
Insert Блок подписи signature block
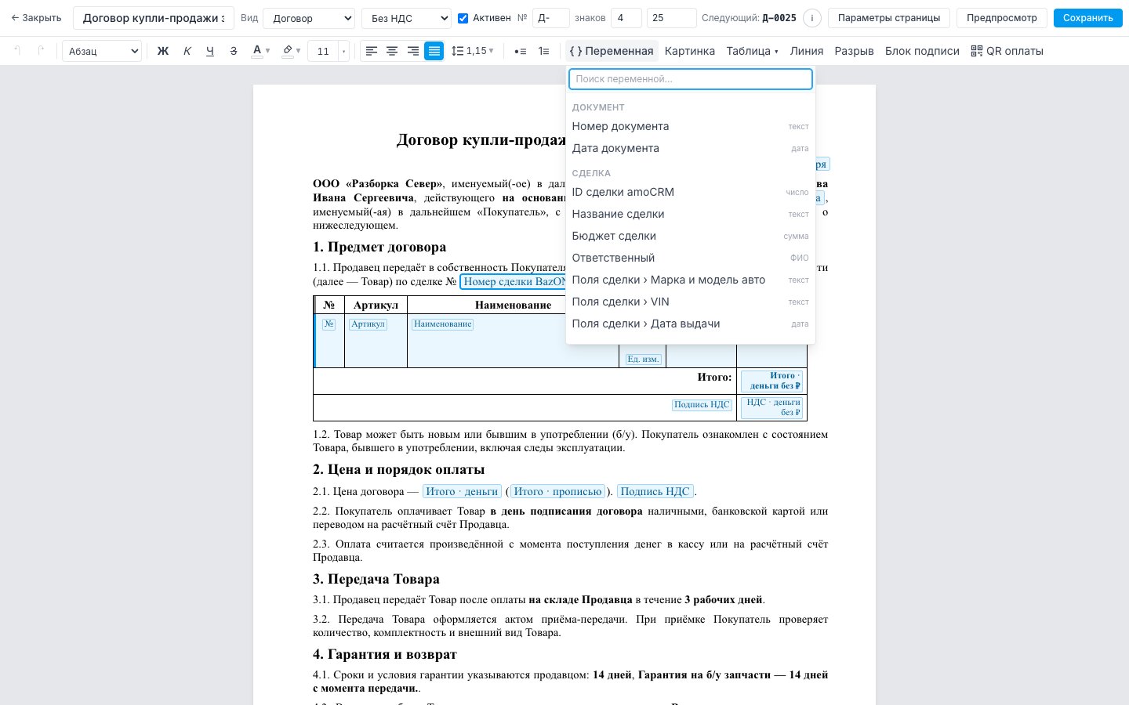coord(922,51)
